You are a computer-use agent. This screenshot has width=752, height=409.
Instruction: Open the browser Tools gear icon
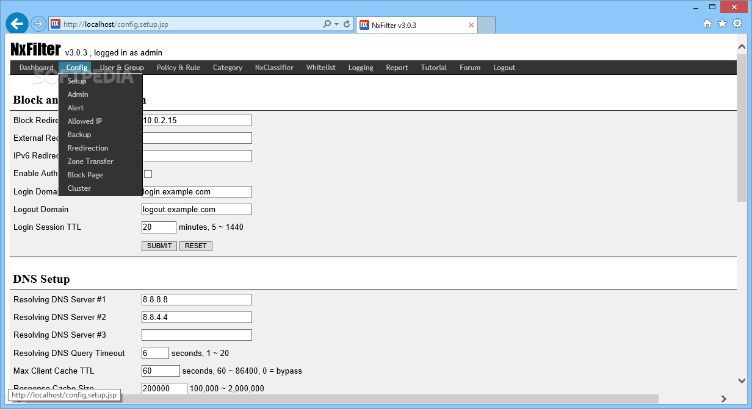[737, 24]
